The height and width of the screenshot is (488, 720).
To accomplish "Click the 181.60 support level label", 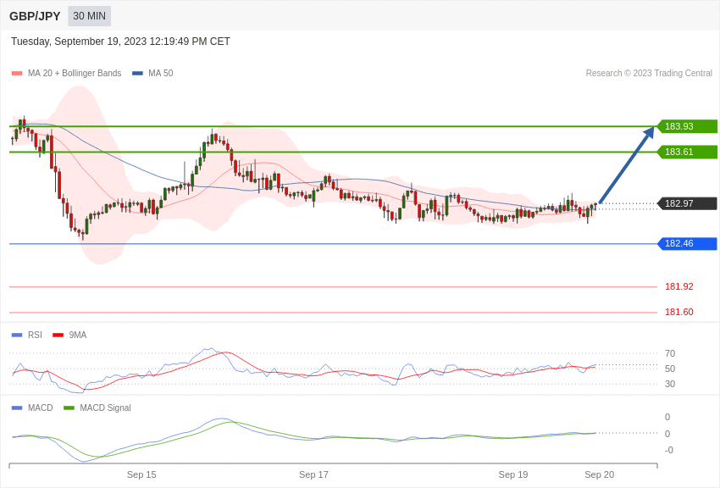I will 679,312.
